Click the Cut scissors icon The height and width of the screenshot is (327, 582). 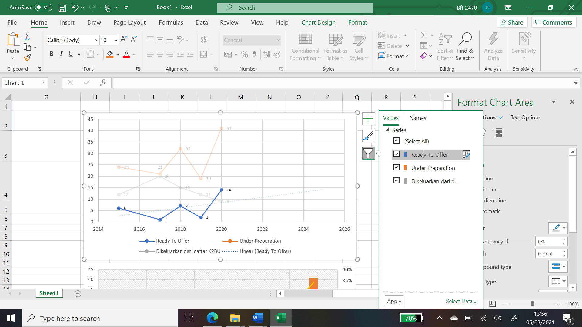click(x=27, y=36)
